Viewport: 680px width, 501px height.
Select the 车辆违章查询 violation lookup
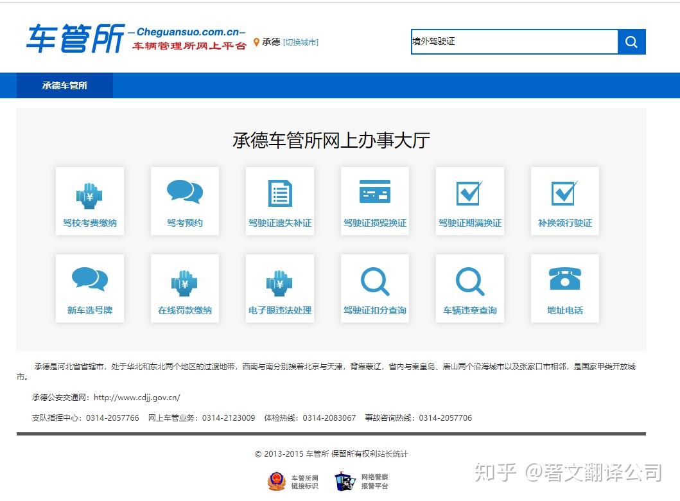pos(469,288)
